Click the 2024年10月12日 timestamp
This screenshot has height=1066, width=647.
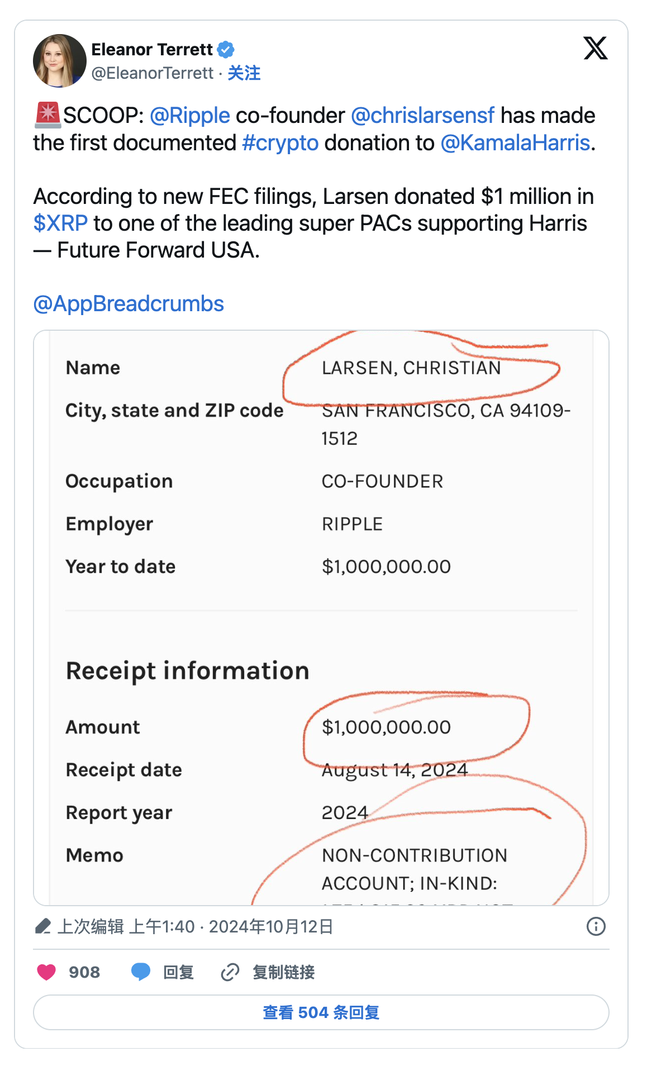pos(271,926)
